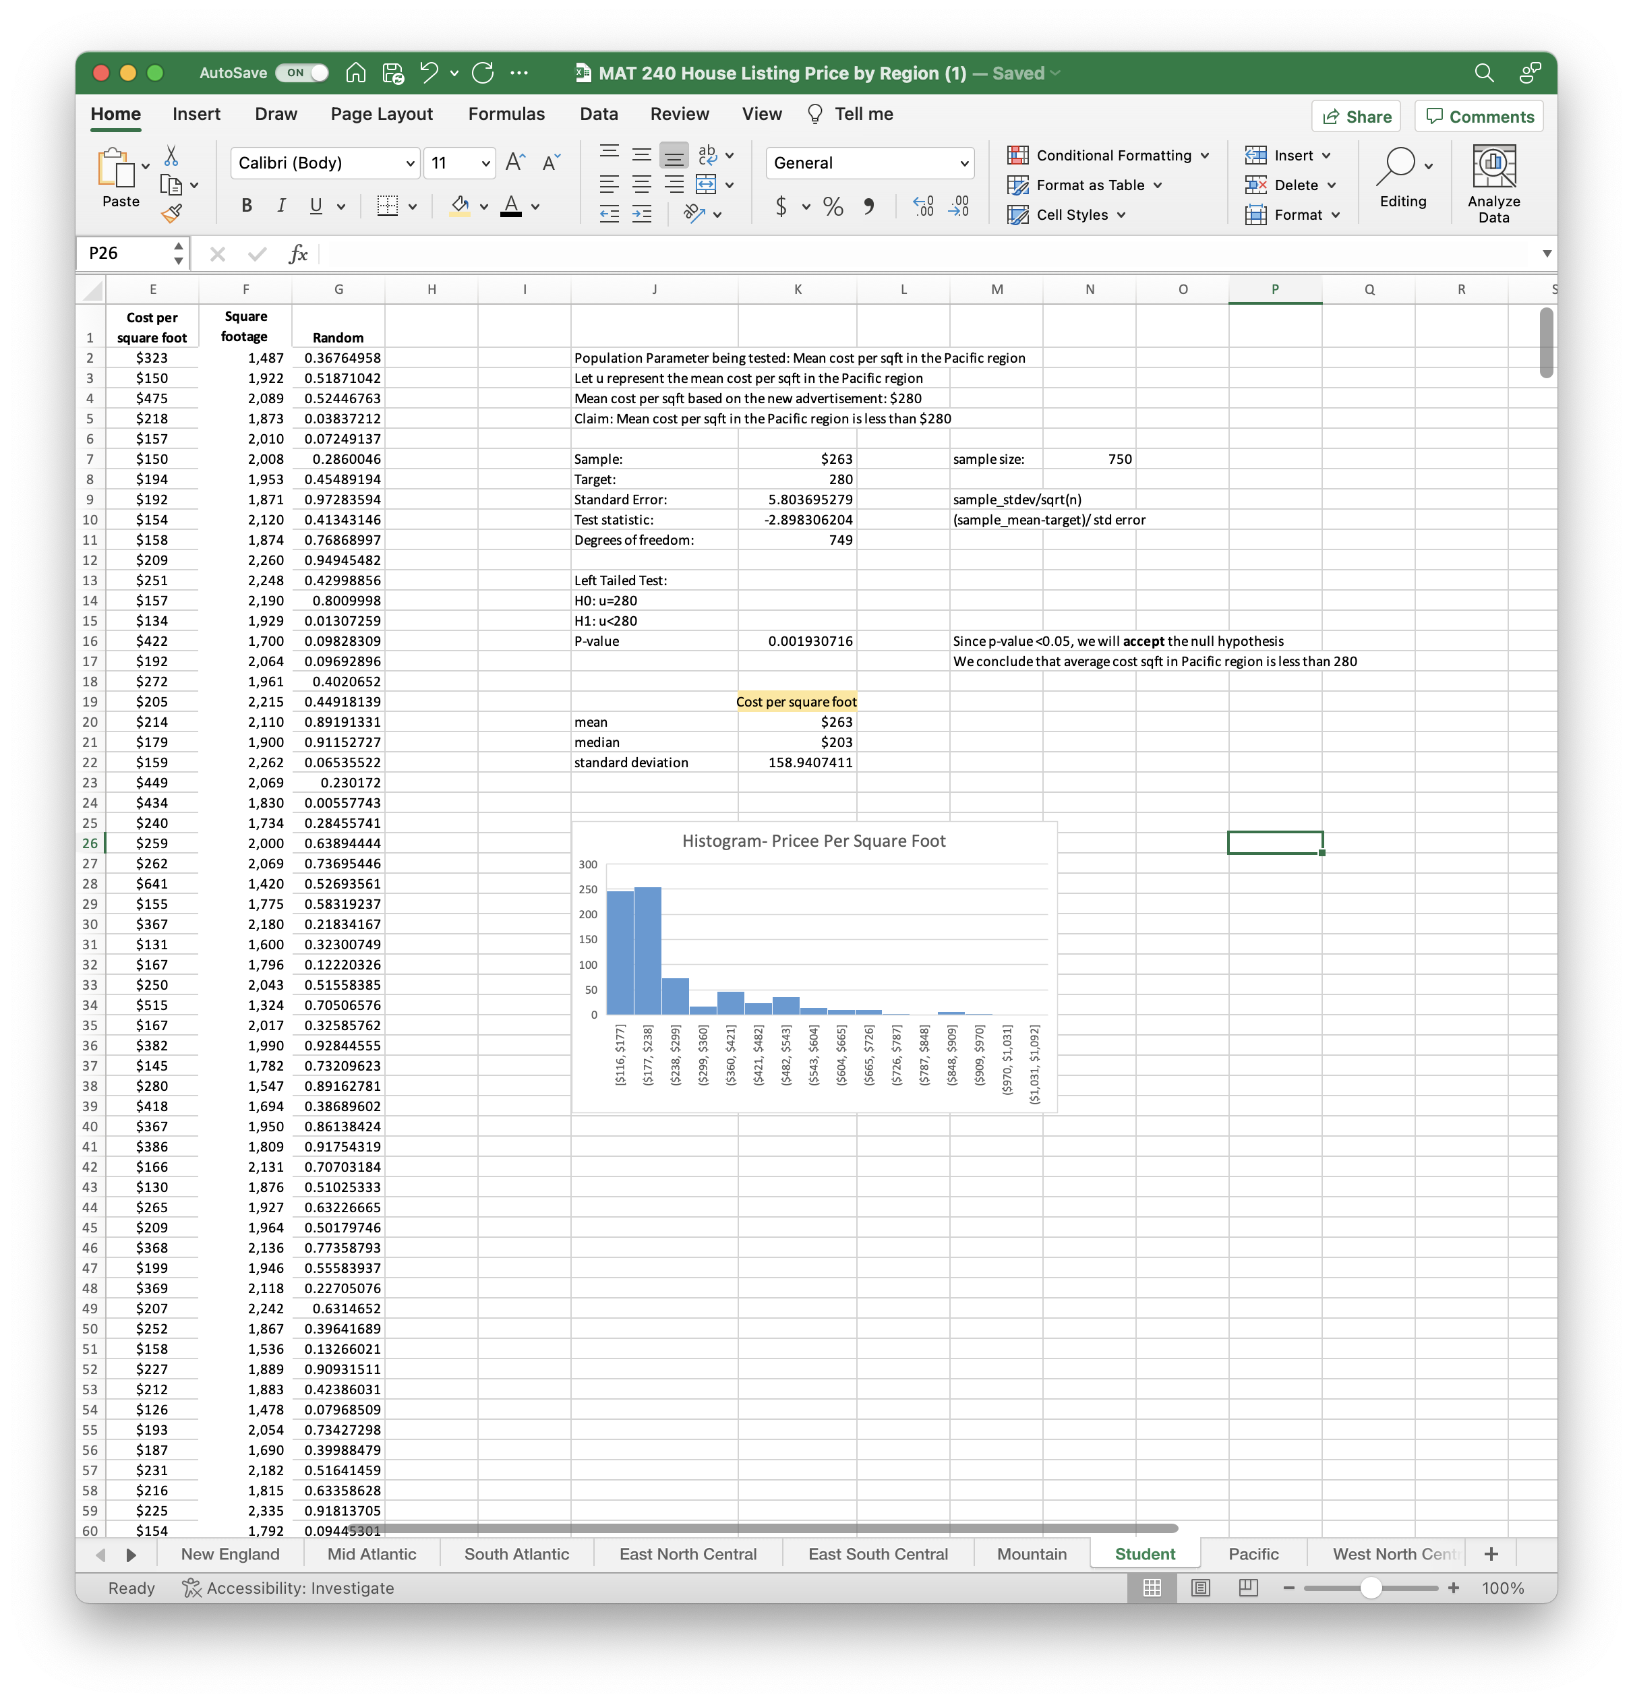Viewport: 1633px width, 1703px height.
Task: Click the zoom slider handle
Action: coord(1371,1588)
